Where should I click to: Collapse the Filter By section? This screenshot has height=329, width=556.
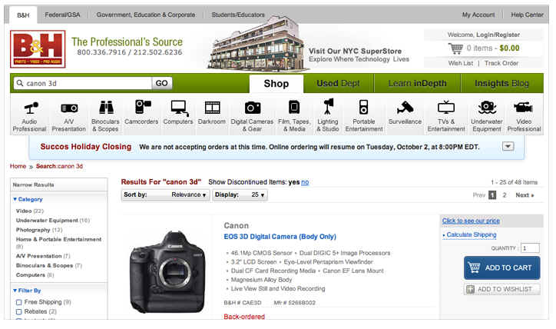[27, 291]
